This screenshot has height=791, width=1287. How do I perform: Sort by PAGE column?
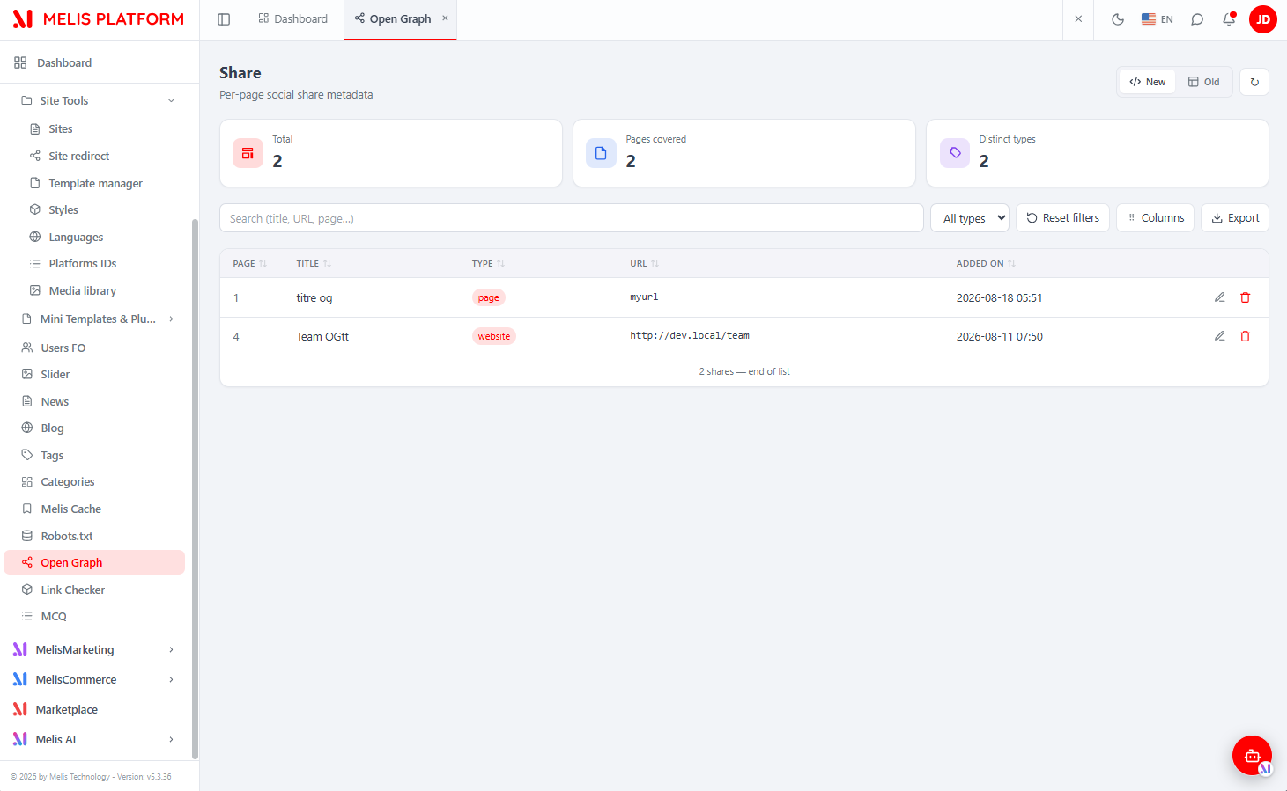point(249,264)
